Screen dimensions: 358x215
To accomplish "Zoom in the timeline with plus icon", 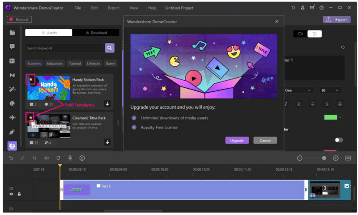I will point(336,158).
